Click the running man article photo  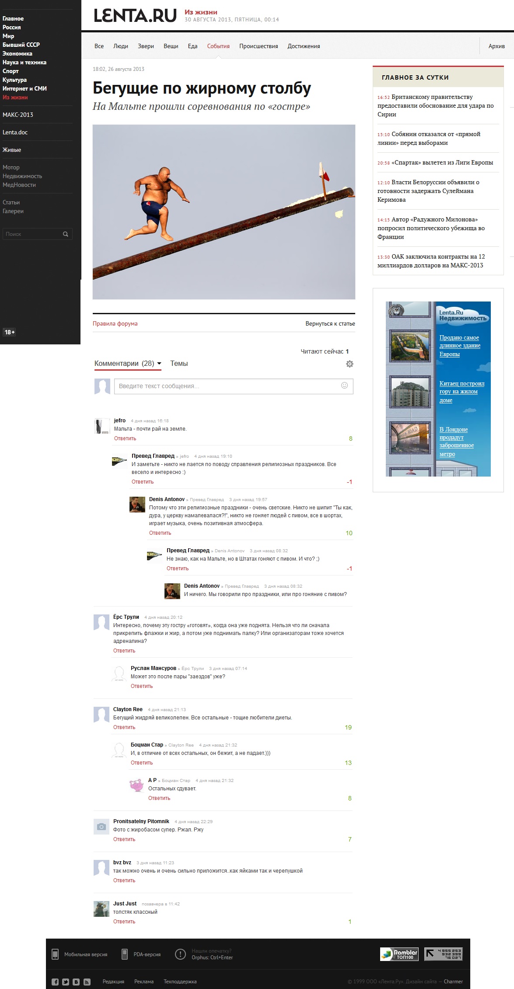[x=224, y=212]
